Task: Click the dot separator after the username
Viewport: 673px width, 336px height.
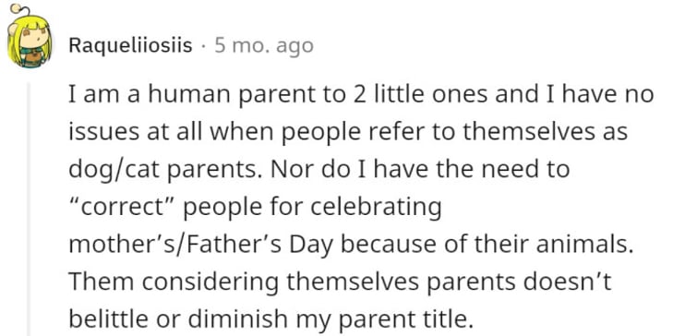Action: coord(203,46)
